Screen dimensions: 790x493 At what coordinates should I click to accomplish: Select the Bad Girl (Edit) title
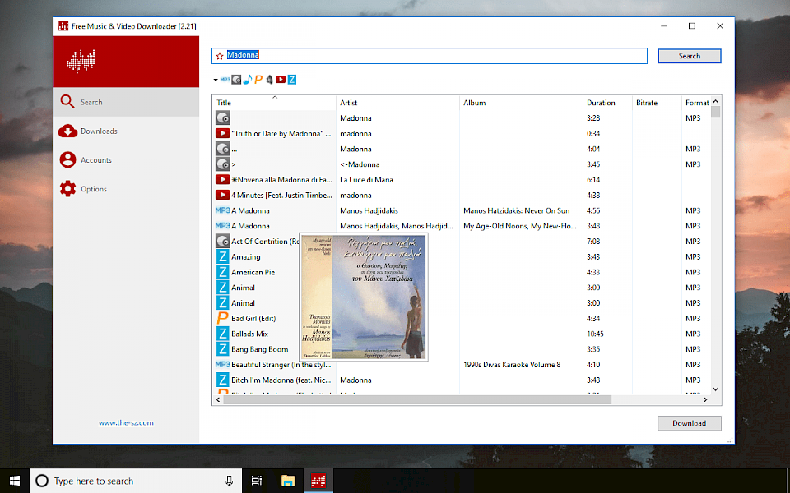[x=253, y=319]
